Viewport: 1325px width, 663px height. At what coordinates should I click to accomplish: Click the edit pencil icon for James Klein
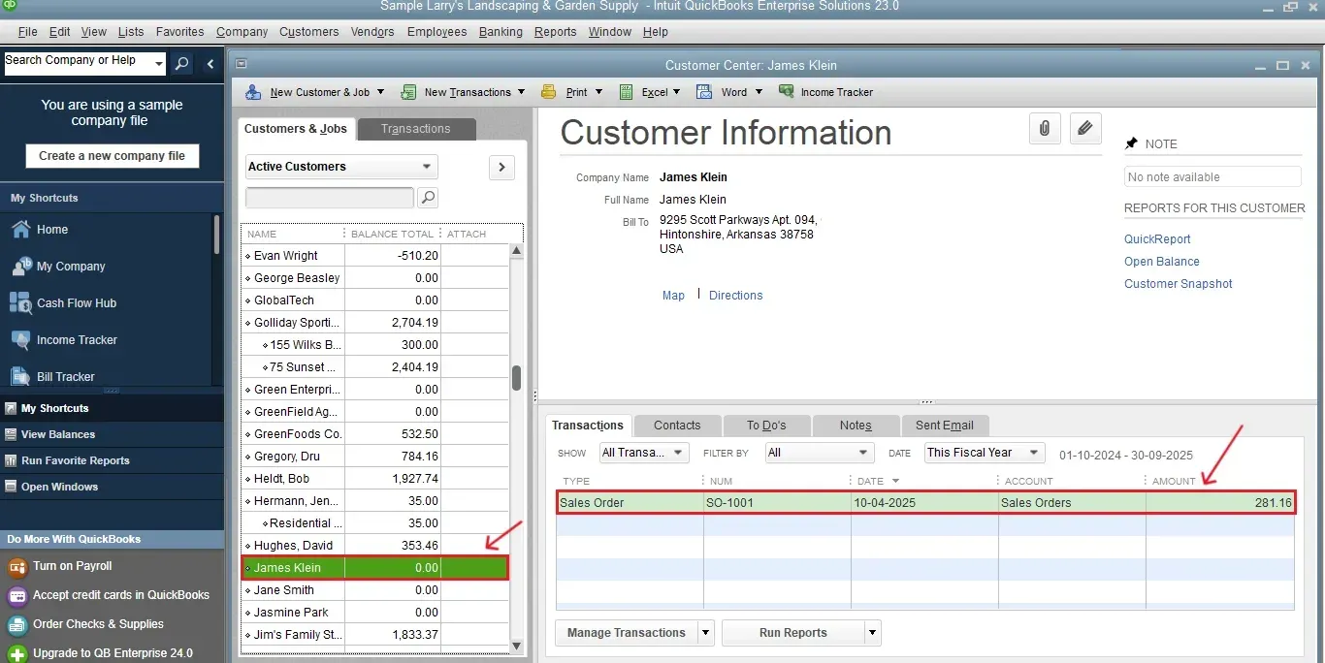pos(1085,128)
